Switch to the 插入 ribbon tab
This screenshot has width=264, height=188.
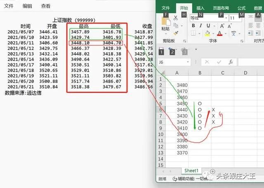pos(200,8)
